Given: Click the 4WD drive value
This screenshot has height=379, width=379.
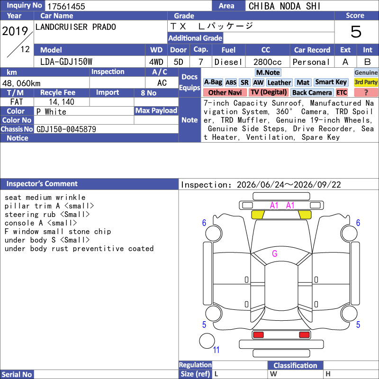Looking at the screenshot, I should coord(156,62).
